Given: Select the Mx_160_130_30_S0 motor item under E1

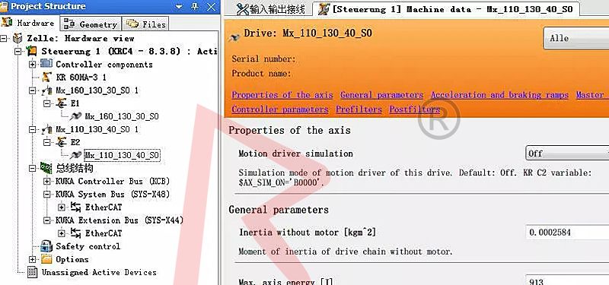Looking at the screenshot, I should click(121, 116).
